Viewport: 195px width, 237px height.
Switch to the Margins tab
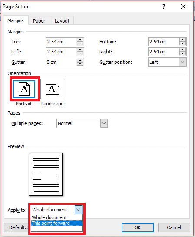(x=16, y=20)
